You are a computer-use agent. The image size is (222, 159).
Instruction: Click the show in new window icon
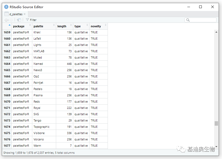tap(19, 20)
